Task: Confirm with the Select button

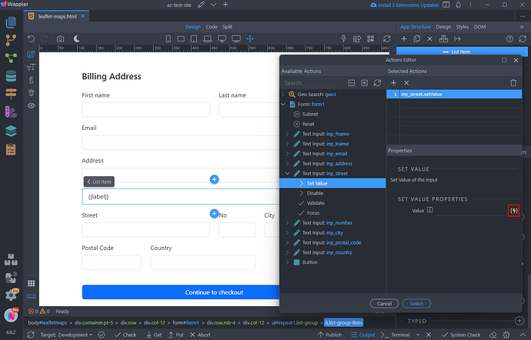Action: (416, 304)
